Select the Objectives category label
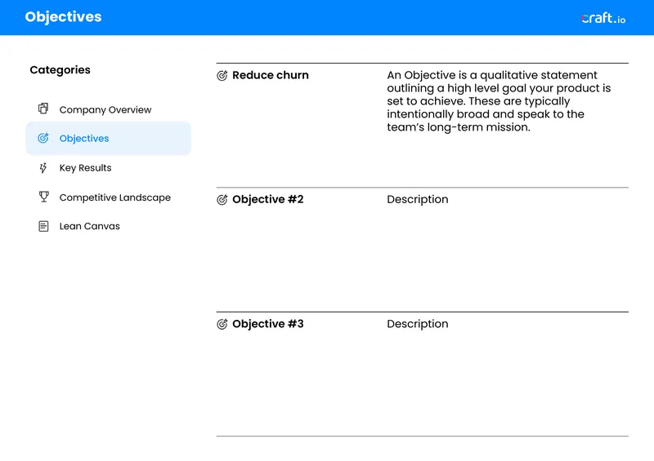This screenshot has height=461, width=654. pyautogui.click(x=84, y=138)
